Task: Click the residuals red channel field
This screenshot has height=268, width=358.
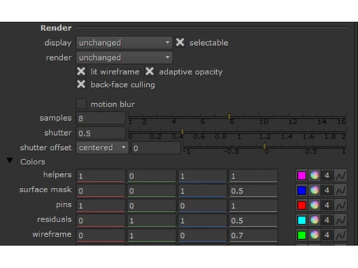Action: [x=101, y=220]
